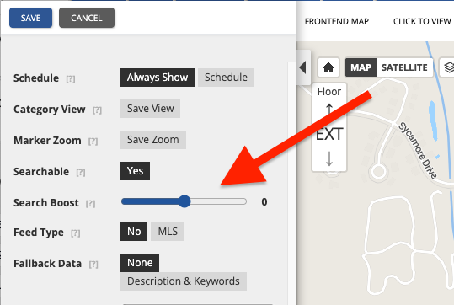This screenshot has width=454, height=305.
Task: Go down a floor with the down arrow
Action: pos(329,158)
